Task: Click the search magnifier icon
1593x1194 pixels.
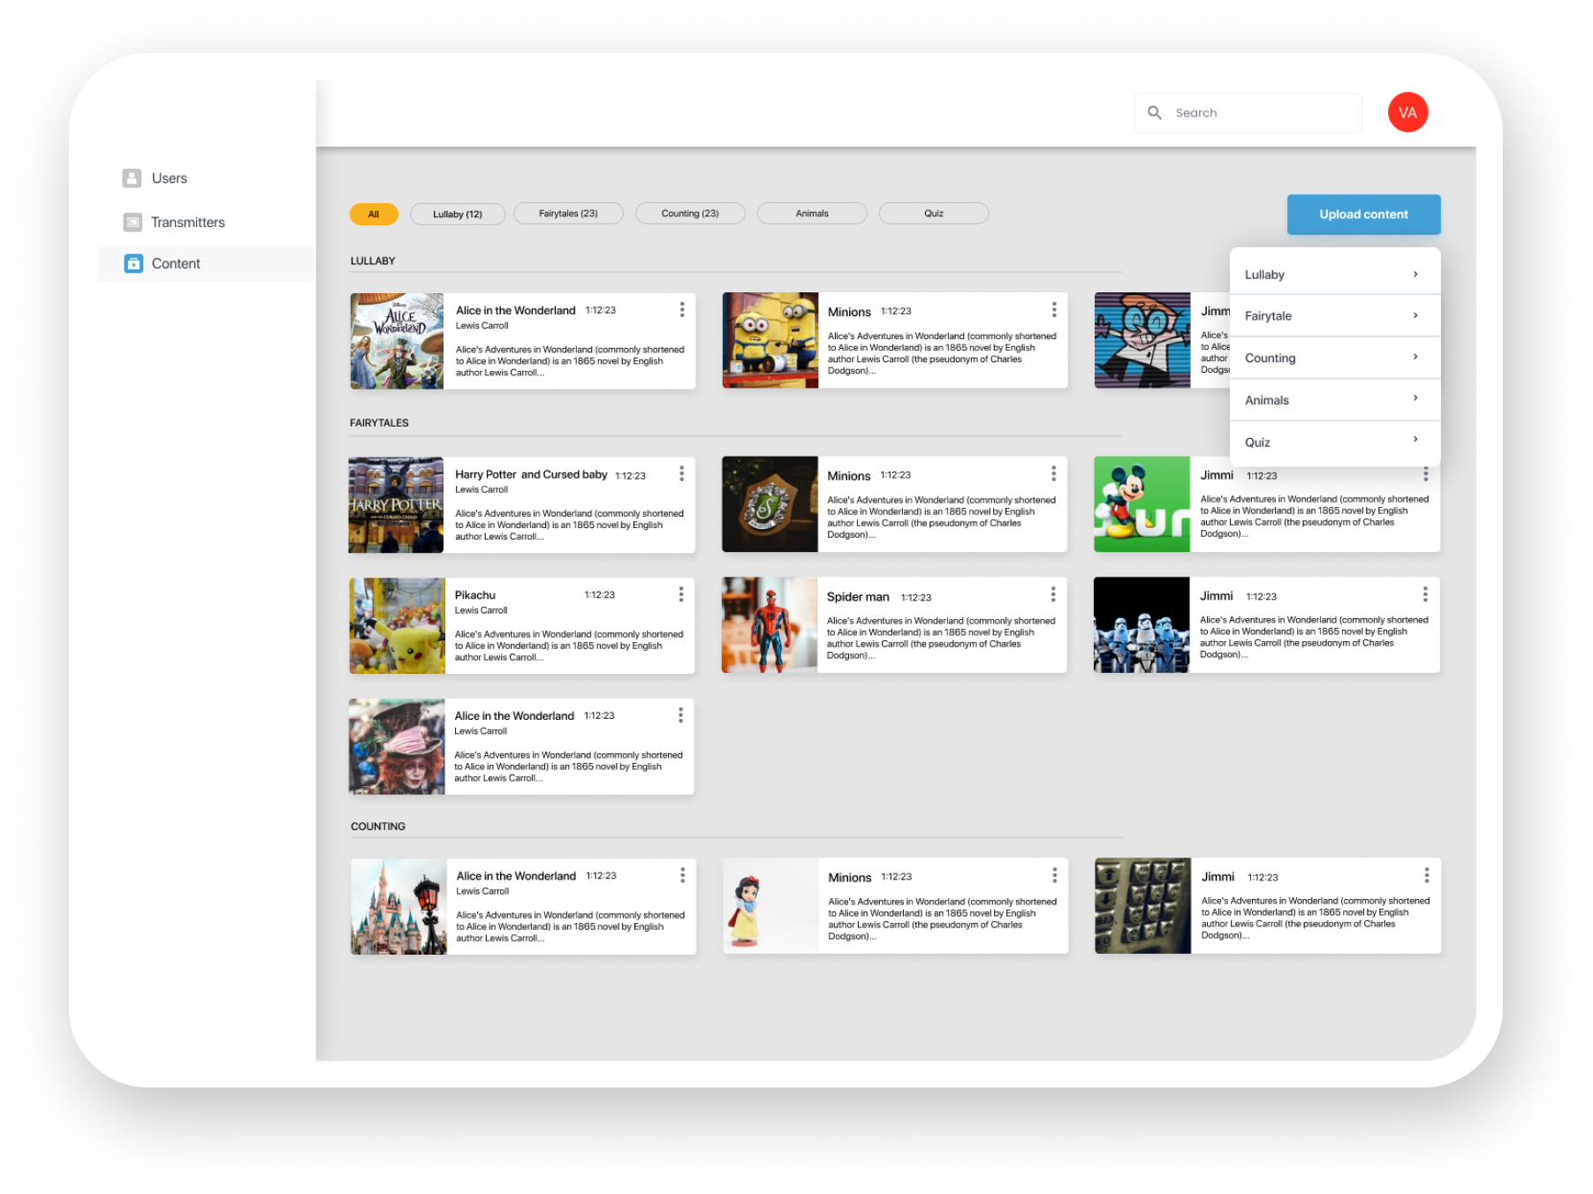Action: coord(1154,113)
